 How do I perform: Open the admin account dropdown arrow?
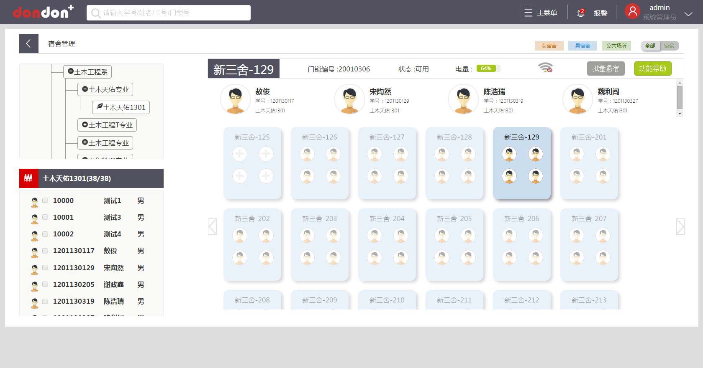coord(688,14)
